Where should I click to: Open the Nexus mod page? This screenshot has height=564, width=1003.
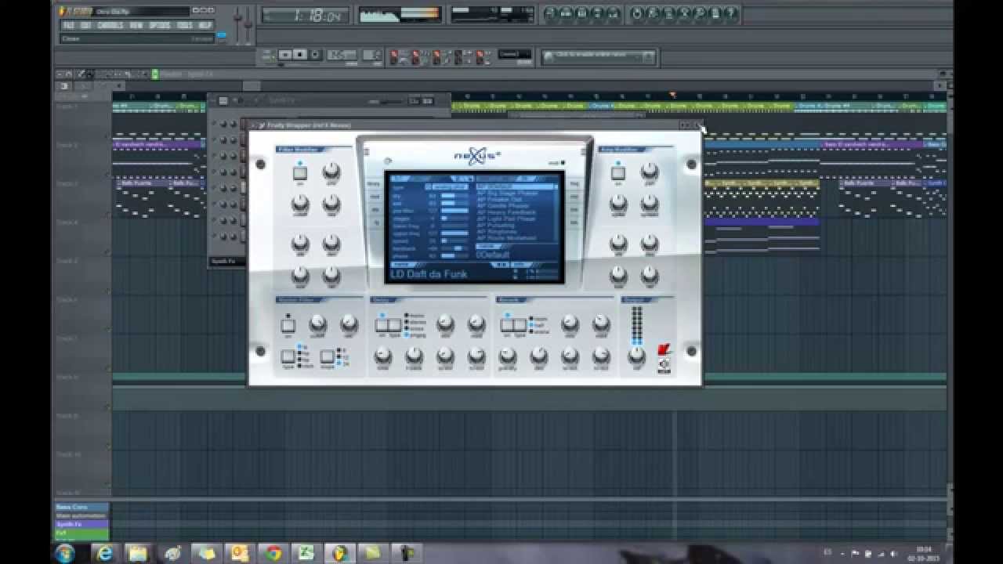374,197
